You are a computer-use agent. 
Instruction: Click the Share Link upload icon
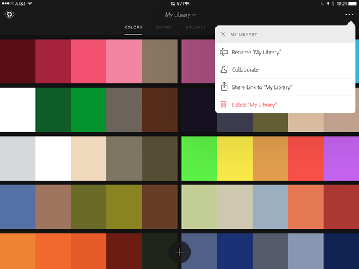[x=224, y=87]
